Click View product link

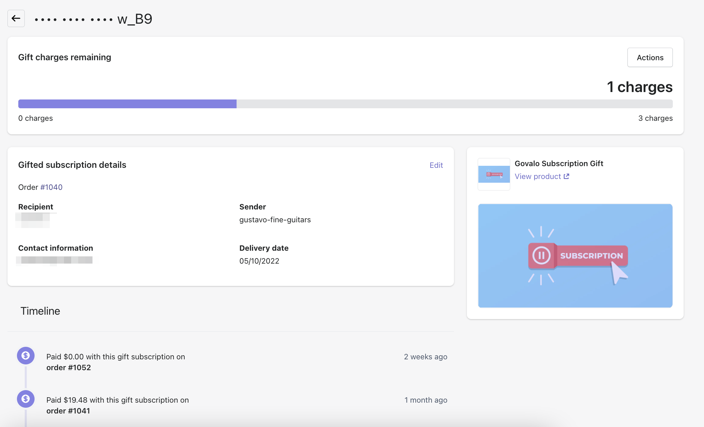[x=538, y=176]
